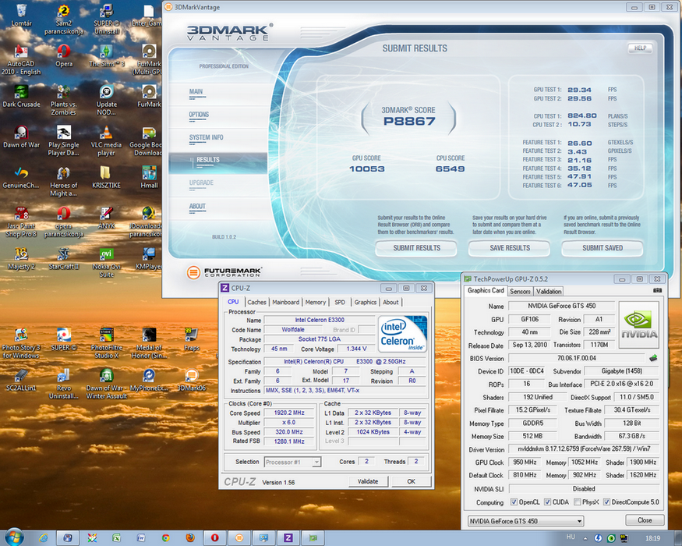
Task: Switch to the SPD tab in CPU-Z
Action: pos(340,302)
